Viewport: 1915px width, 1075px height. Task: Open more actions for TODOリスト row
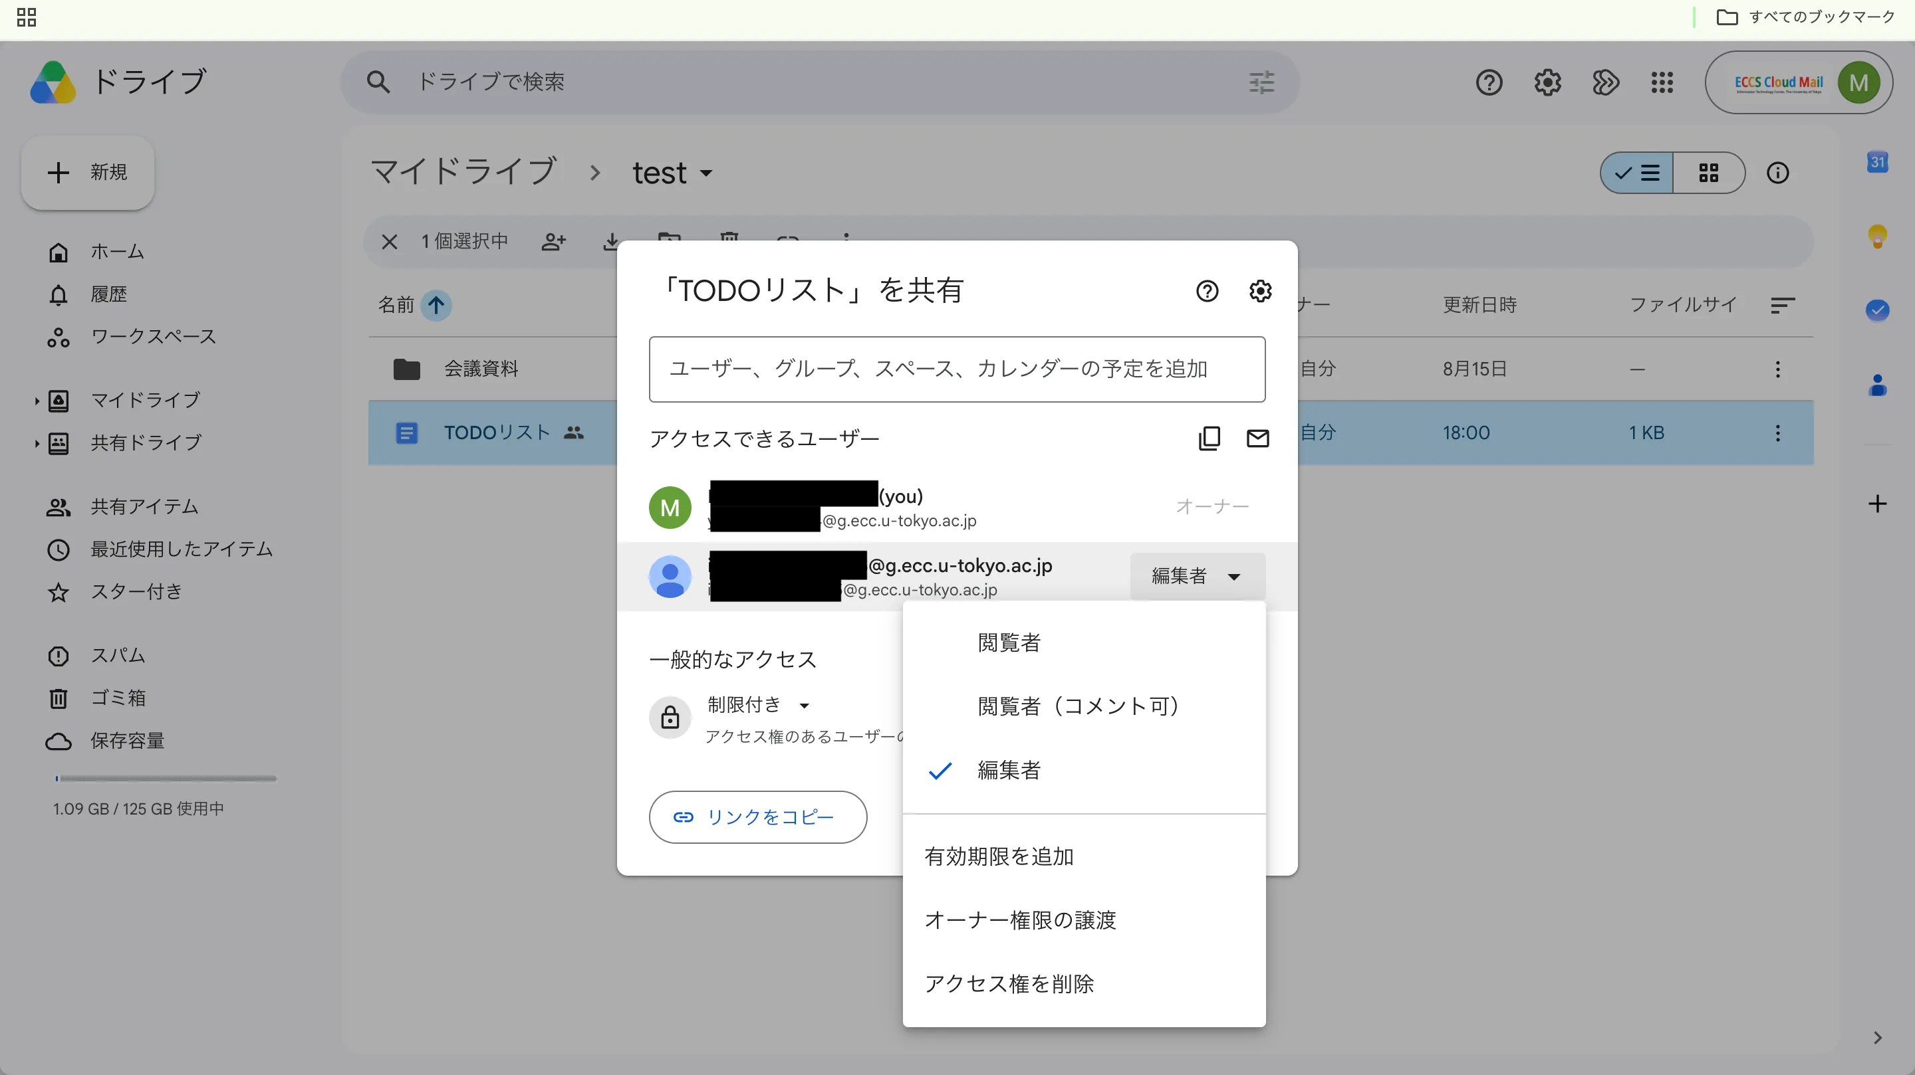coord(1777,433)
